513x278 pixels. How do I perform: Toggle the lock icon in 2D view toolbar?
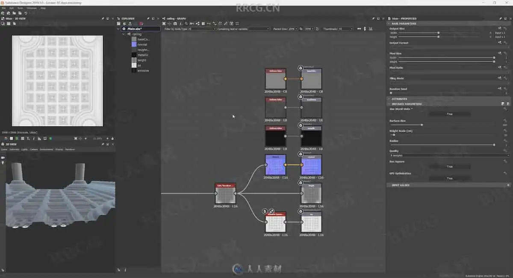click(x=112, y=138)
